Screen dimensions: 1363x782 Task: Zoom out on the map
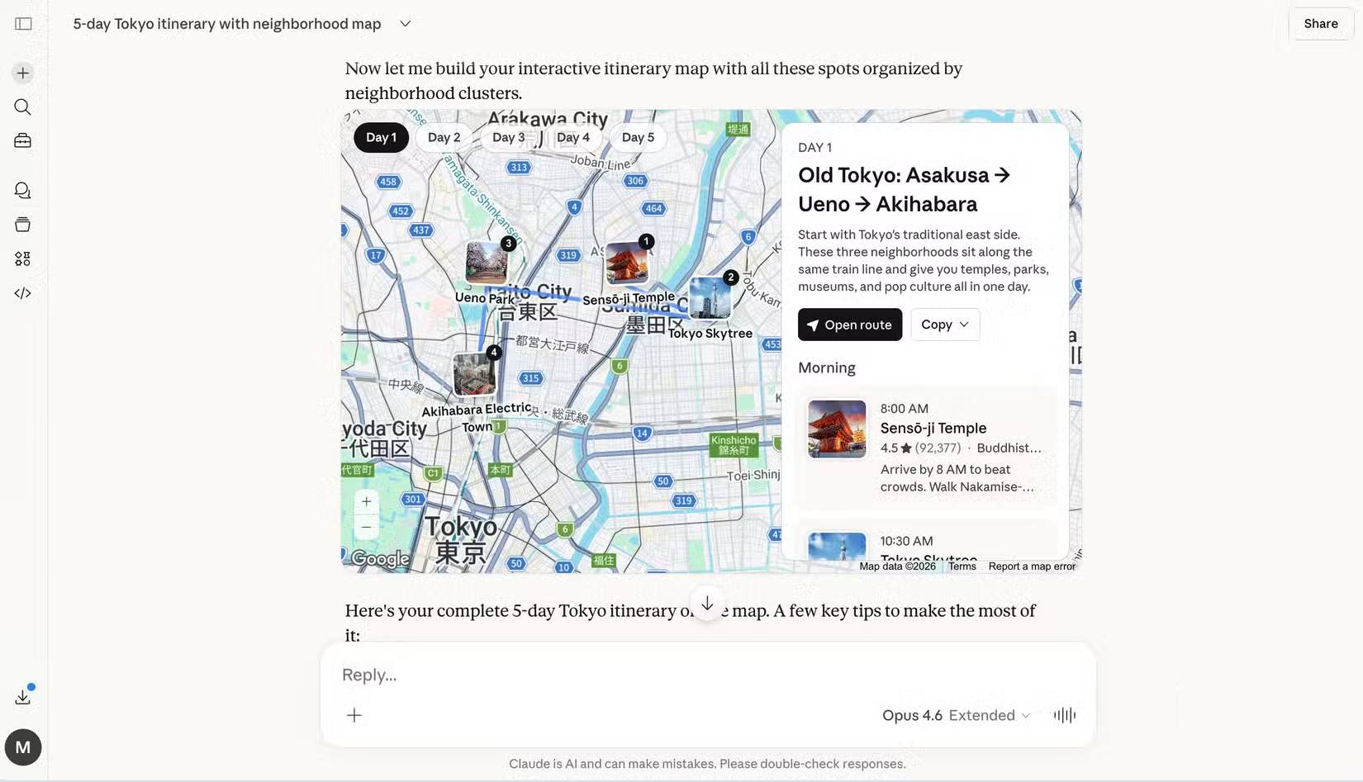tap(367, 527)
